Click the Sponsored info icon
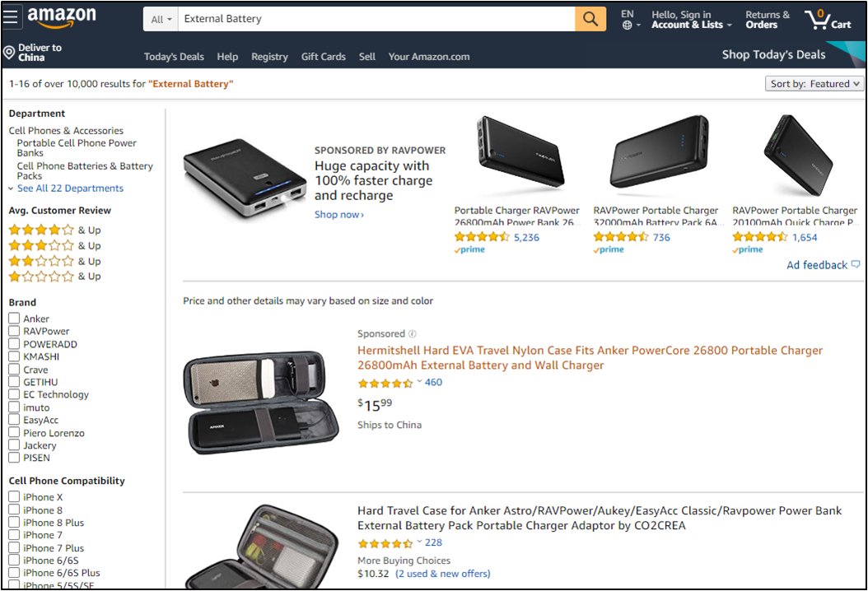Image resolution: width=868 pixels, height=591 pixels. (413, 334)
